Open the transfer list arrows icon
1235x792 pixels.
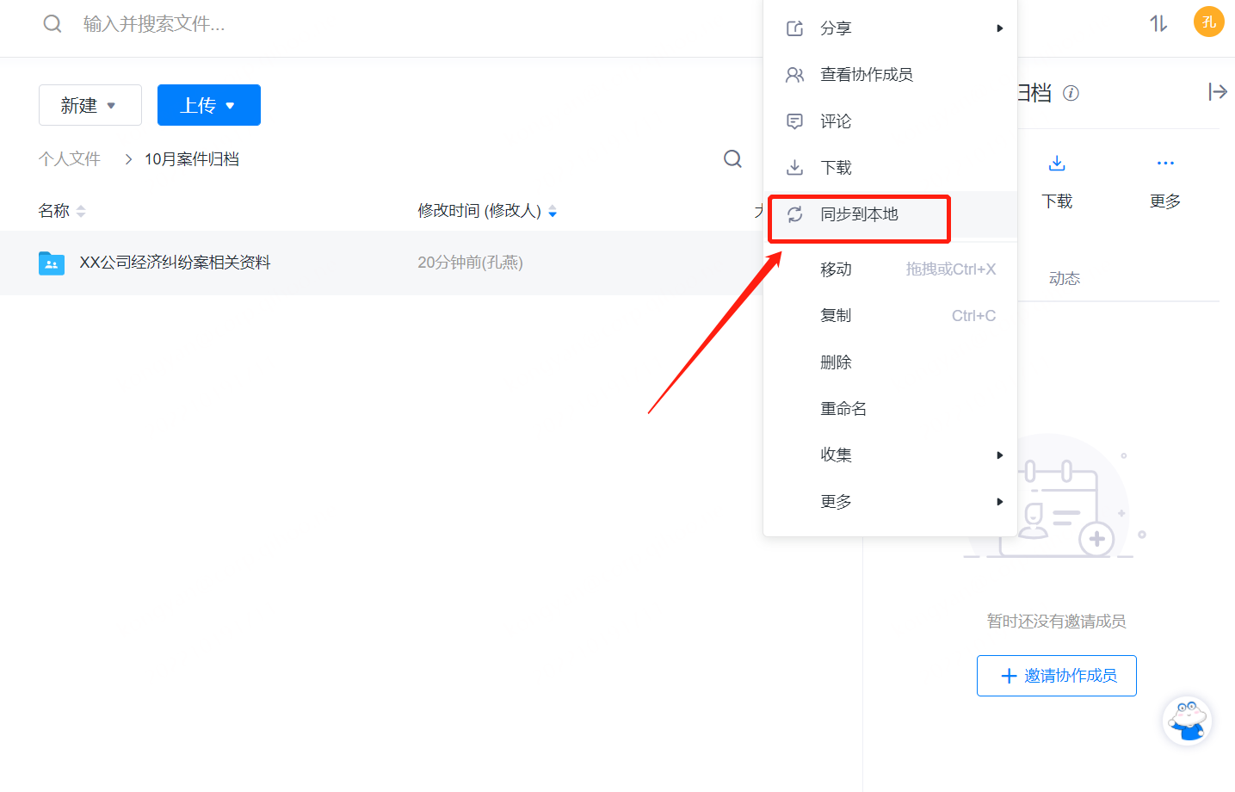click(1158, 23)
